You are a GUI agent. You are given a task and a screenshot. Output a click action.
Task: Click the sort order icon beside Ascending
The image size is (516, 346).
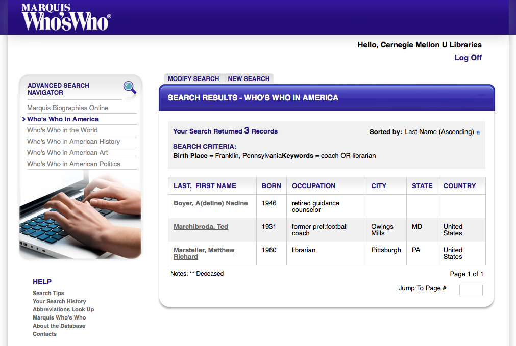[478, 132]
